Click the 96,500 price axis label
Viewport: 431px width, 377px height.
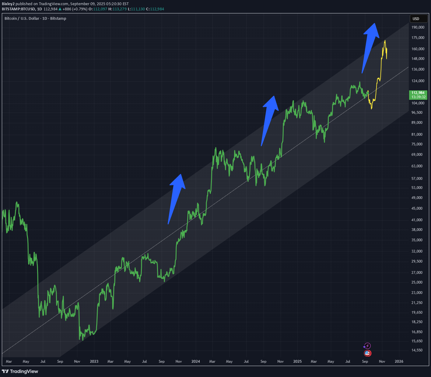click(417, 113)
